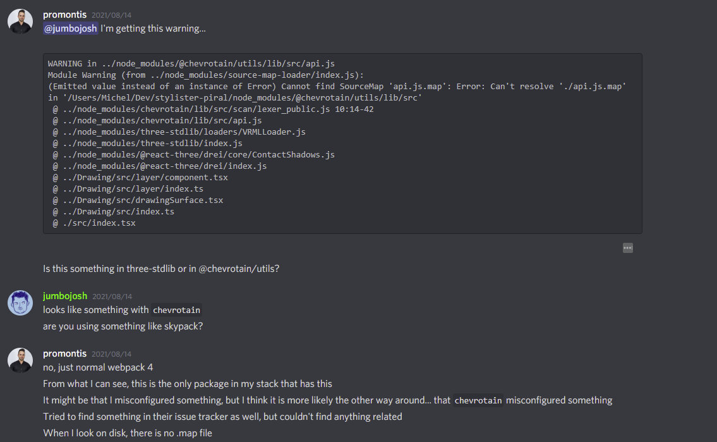717x442 pixels.
Task: Click promontis username above 'I'm getting this warning'
Action: 64,15
